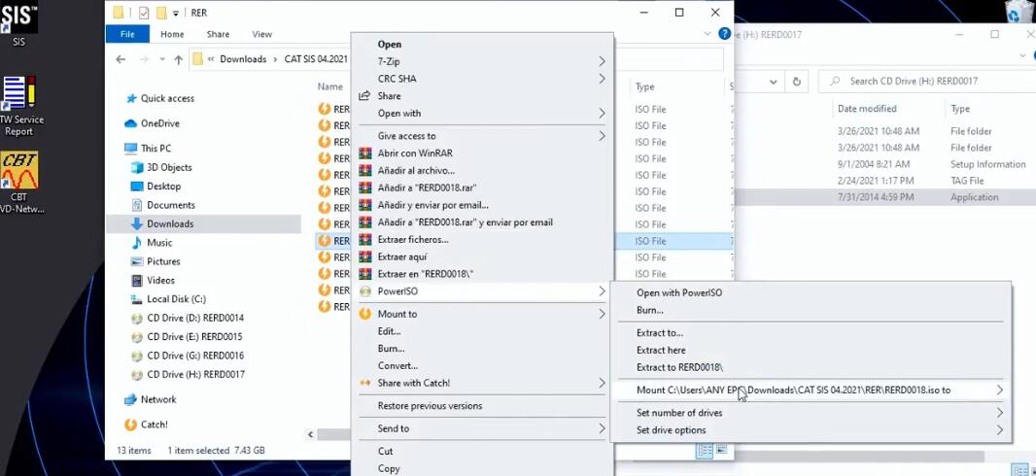Open CD Drive (H:) RERD0017
Screen dimensions: 1036x476
click(195, 374)
